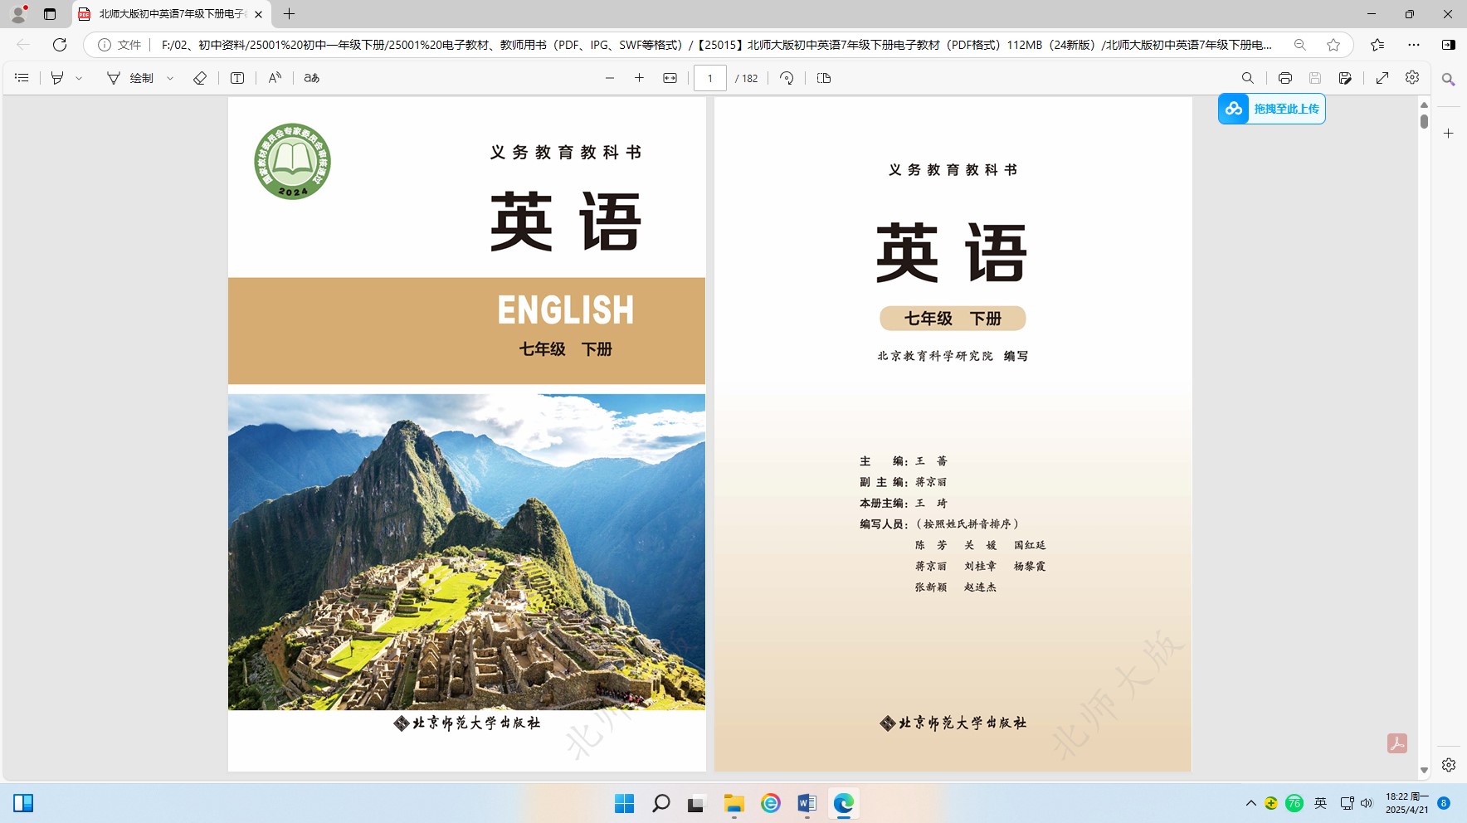The image size is (1467, 823).
Task: Open a new browser tab
Action: tap(289, 14)
